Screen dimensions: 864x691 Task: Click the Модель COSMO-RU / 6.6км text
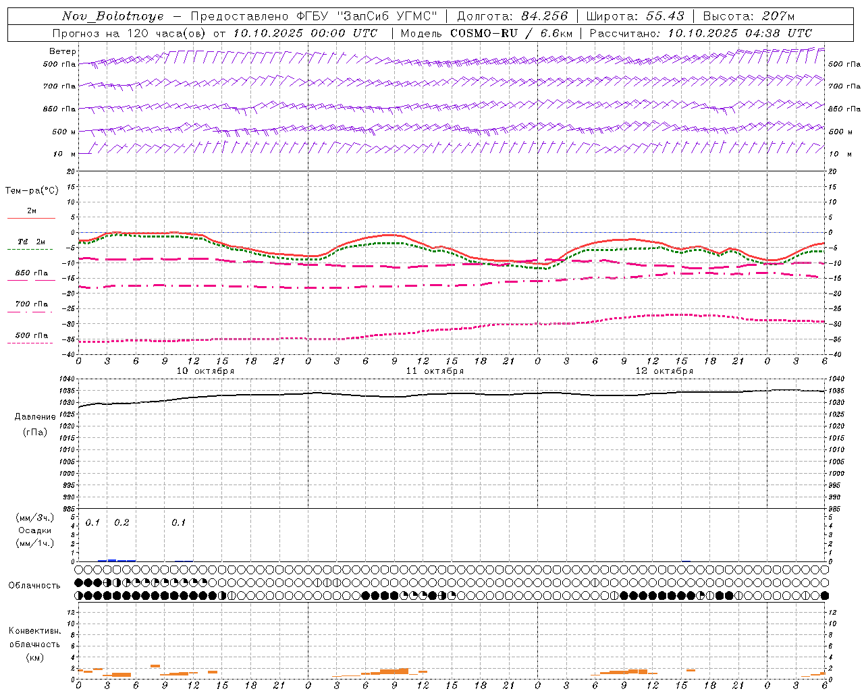coord(487,33)
